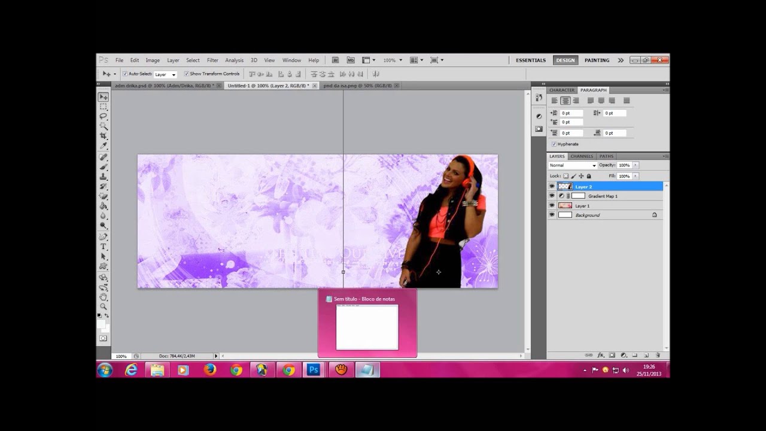Image resolution: width=766 pixels, height=431 pixels.
Task: Select the Eyedropper tool
Action: tap(104, 145)
